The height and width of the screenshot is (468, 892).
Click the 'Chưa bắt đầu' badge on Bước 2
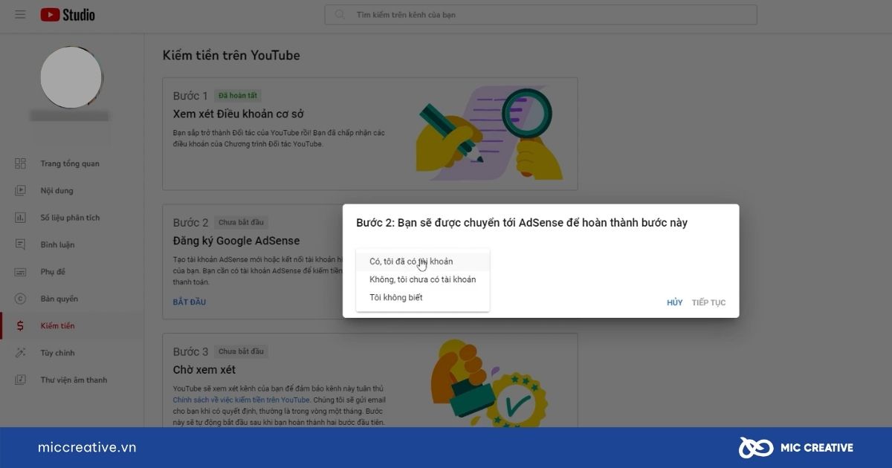click(x=241, y=222)
